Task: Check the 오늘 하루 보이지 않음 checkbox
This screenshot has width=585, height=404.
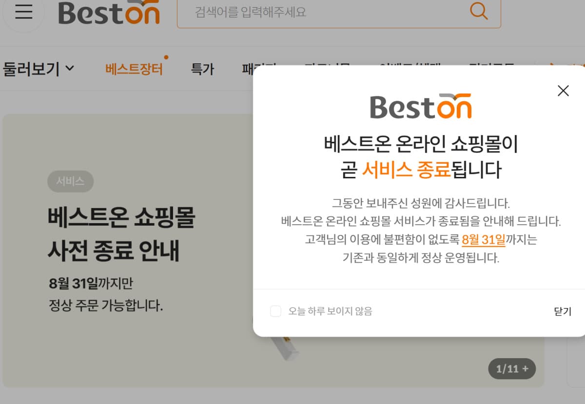Action: pos(276,311)
